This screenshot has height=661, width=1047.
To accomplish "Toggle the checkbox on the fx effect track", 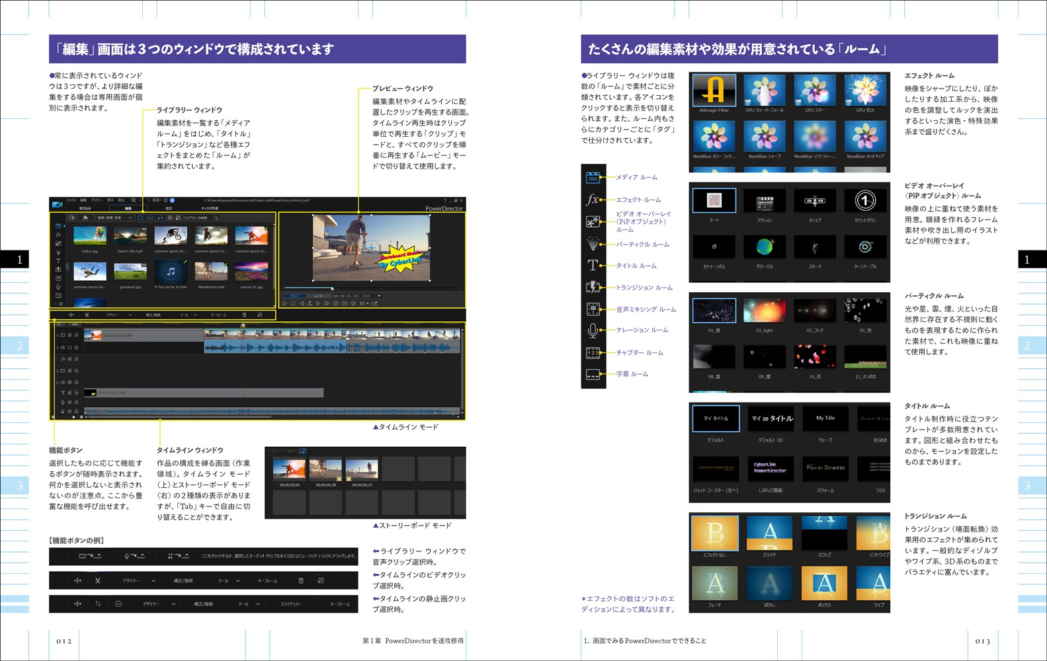I will click(69, 359).
